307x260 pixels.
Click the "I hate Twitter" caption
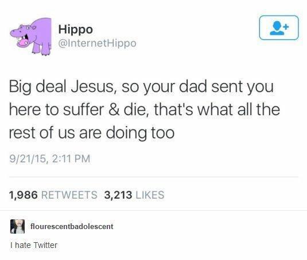(x=34, y=245)
